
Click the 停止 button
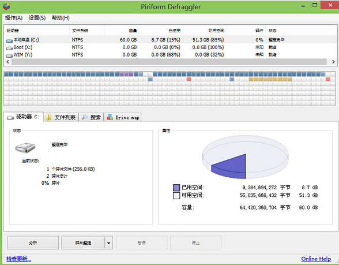pyautogui.click(x=195, y=242)
